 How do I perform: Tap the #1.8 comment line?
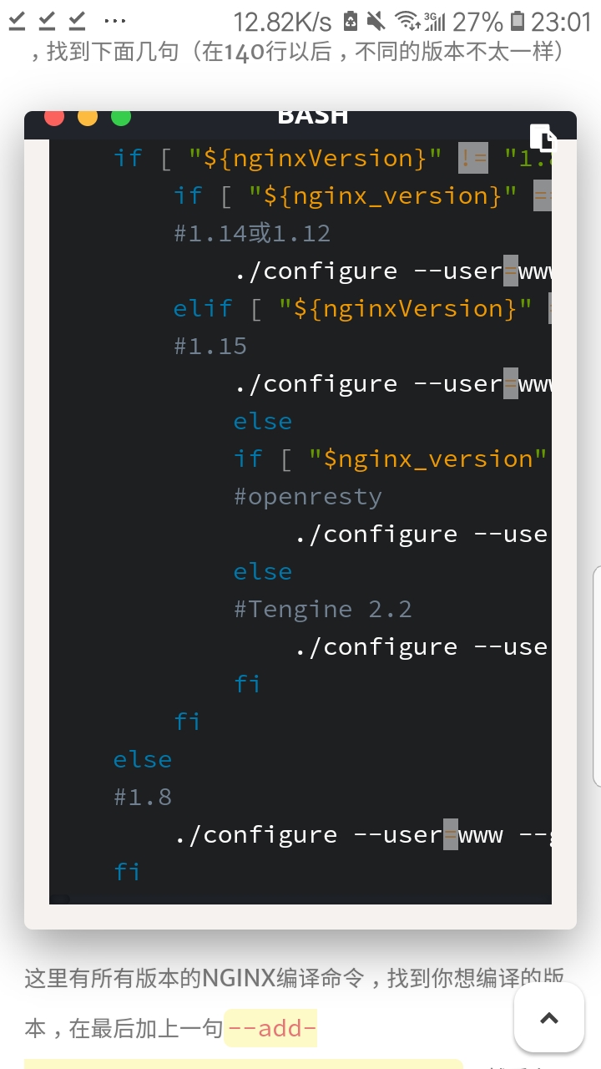tap(143, 797)
